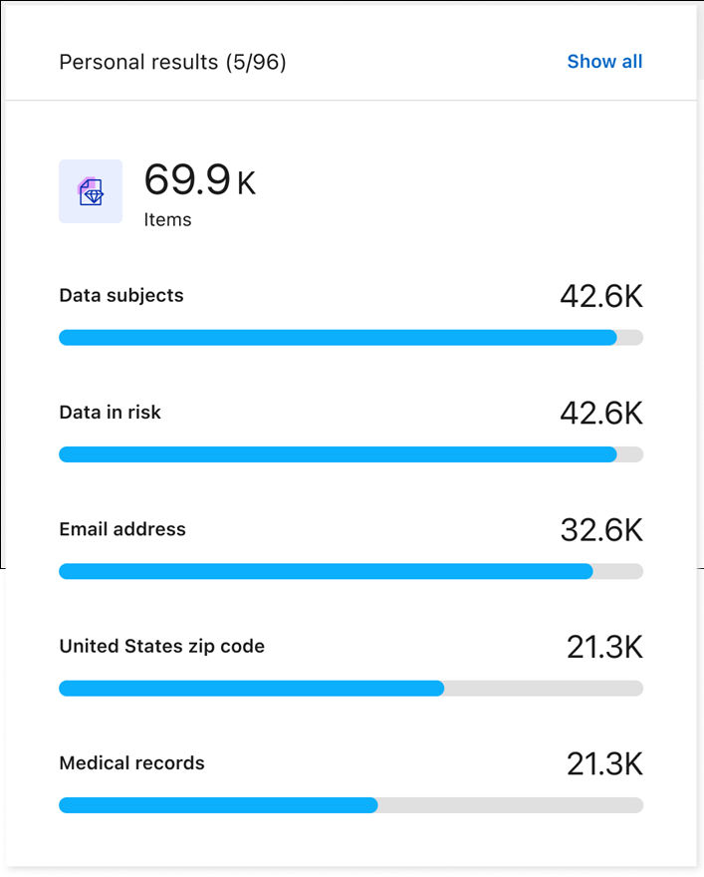Click the 32.6K Email address value
Image resolution: width=704 pixels, height=877 pixels.
point(601,530)
